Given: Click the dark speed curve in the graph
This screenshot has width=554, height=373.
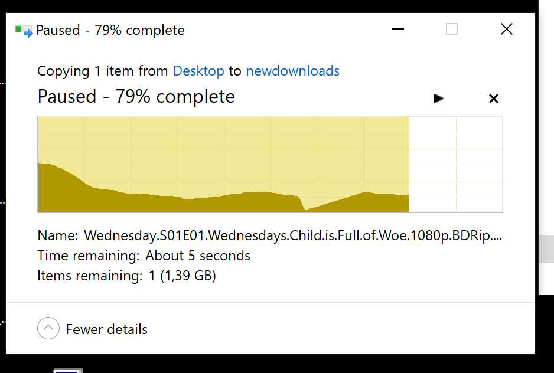Looking at the screenshot, I should (223, 203).
